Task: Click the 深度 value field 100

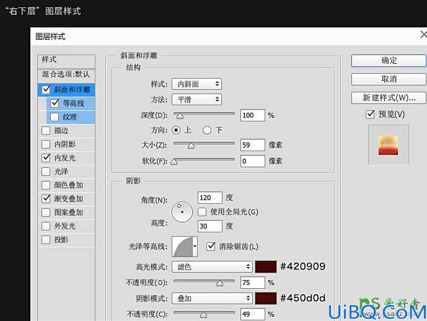Action: click(x=253, y=115)
